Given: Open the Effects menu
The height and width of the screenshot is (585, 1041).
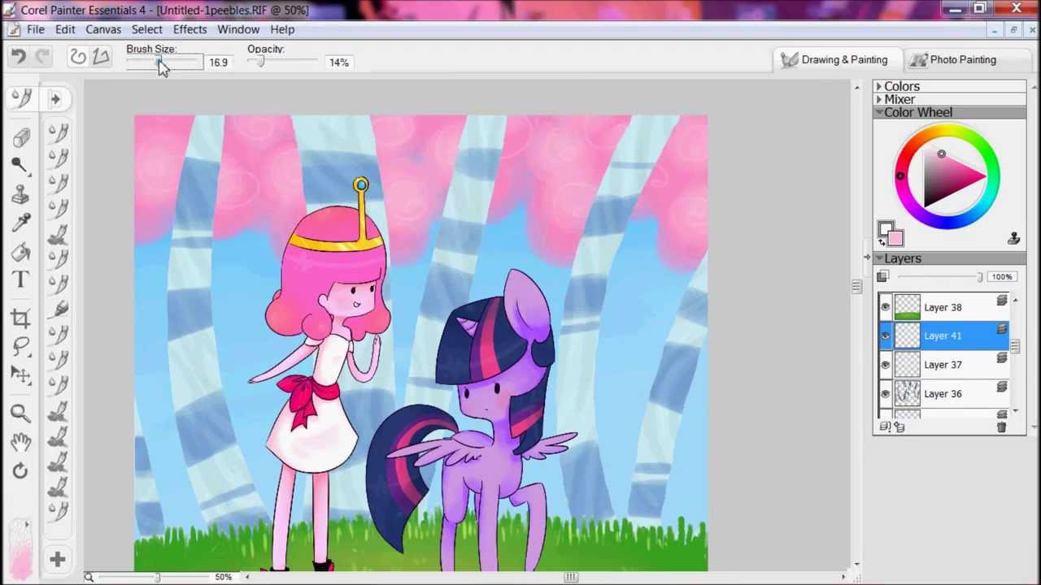Looking at the screenshot, I should pos(189,29).
